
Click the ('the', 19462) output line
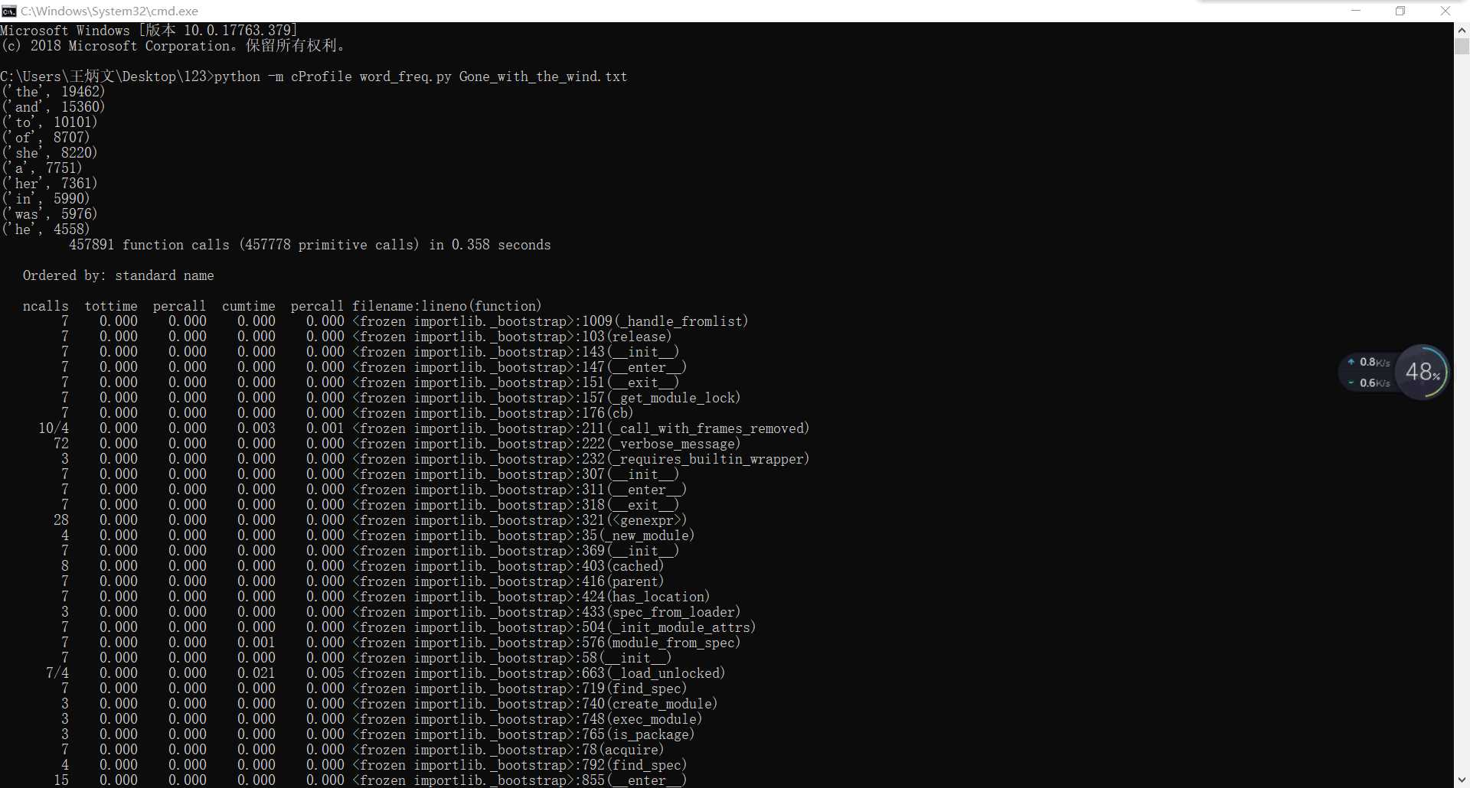click(x=53, y=92)
